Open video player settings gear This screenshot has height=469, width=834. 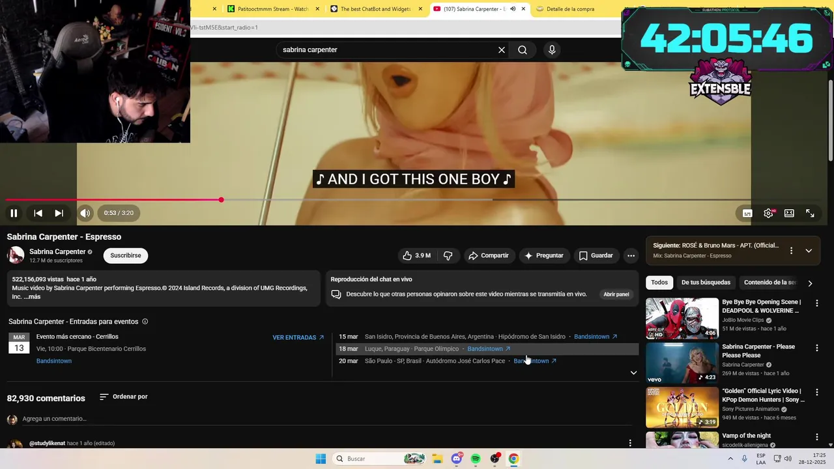(769, 213)
